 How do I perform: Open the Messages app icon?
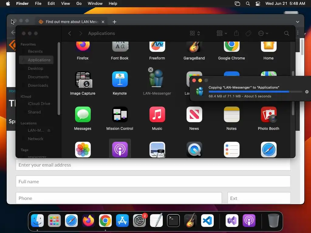(83, 114)
